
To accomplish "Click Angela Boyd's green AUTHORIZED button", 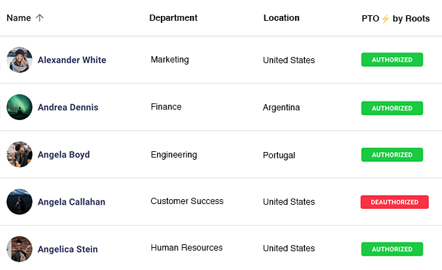I will (x=392, y=155).
